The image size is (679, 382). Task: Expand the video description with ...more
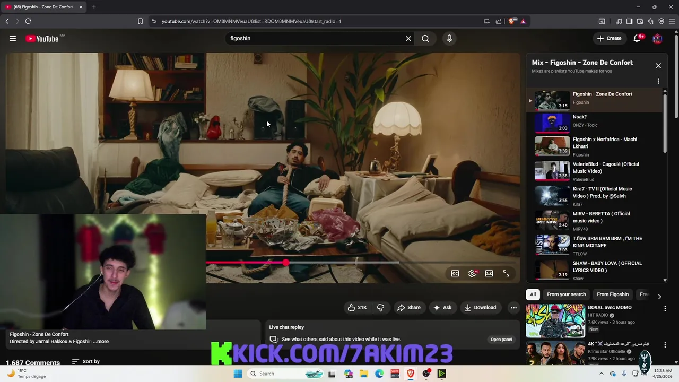[101, 342]
